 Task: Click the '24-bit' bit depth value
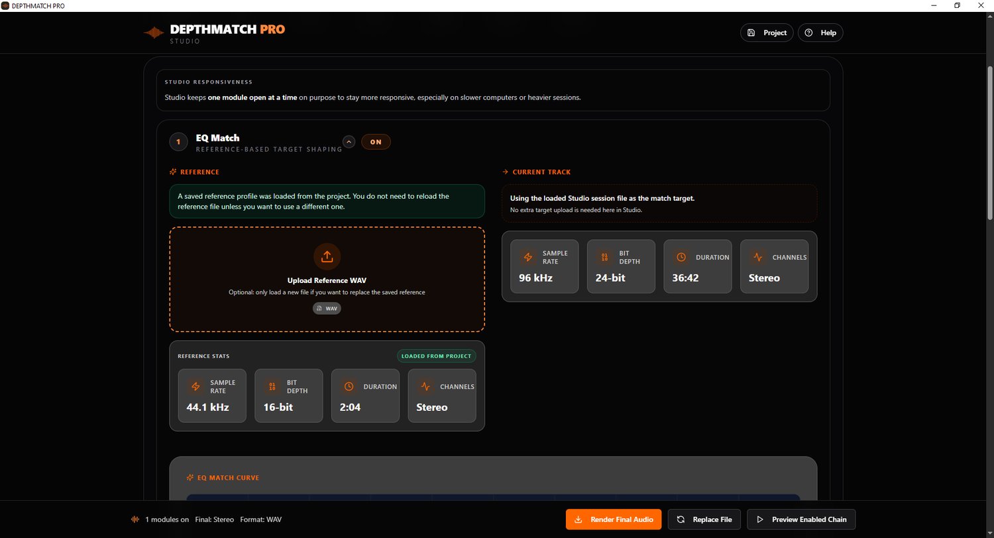(610, 278)
